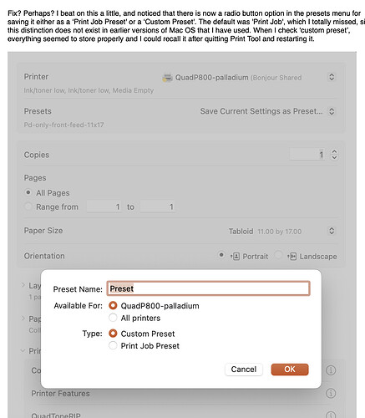Open the Printer selection dropdown arrows
This screenshot has width=365, height=418.
(332, 77)
